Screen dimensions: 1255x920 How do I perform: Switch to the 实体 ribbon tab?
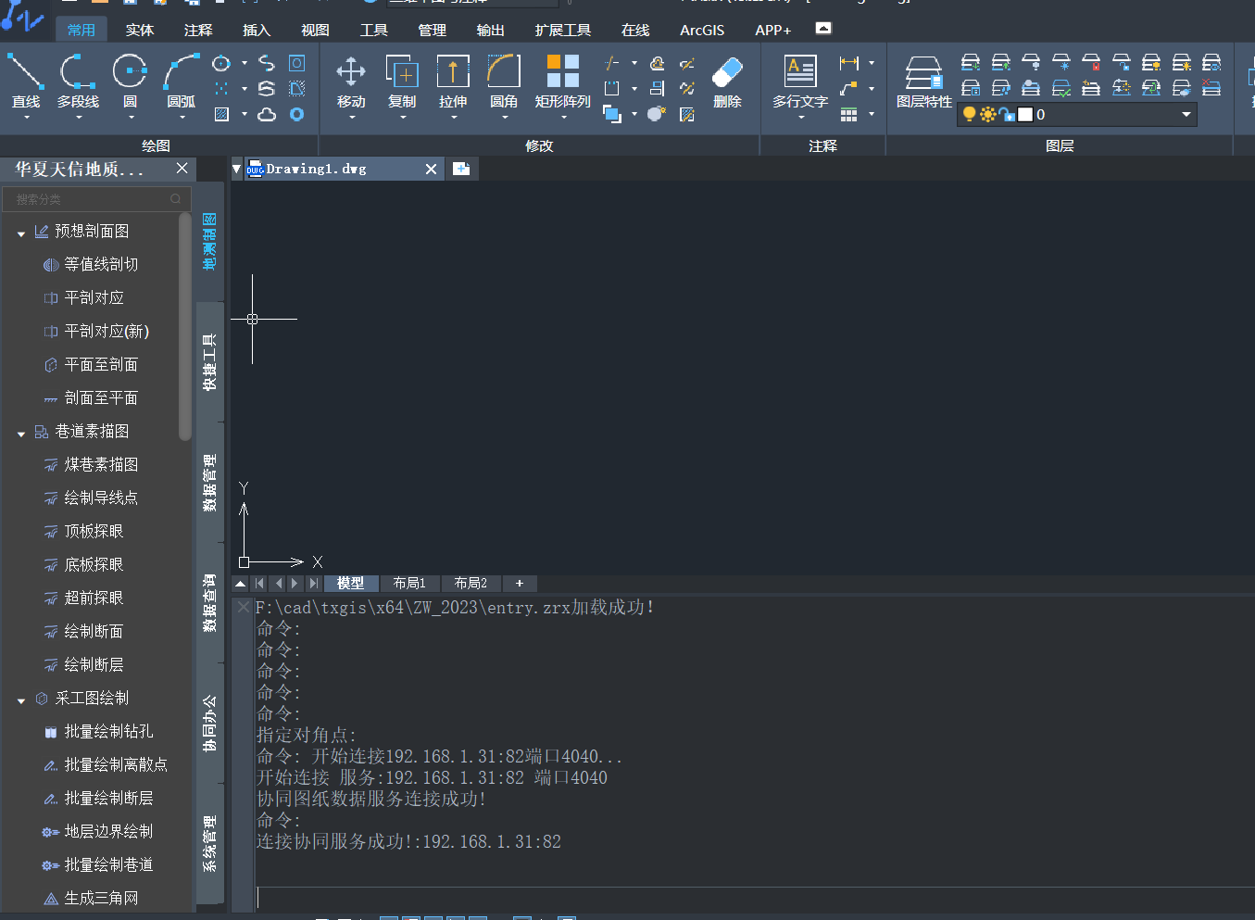point(140,30)
